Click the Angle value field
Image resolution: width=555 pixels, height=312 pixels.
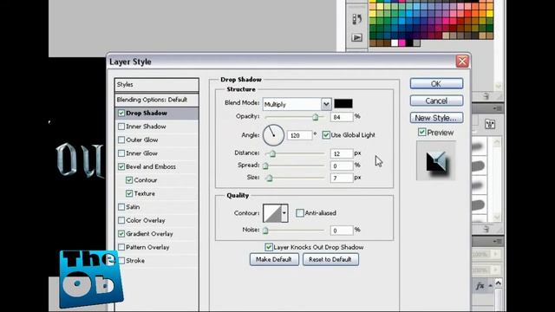tap(299, 135)
